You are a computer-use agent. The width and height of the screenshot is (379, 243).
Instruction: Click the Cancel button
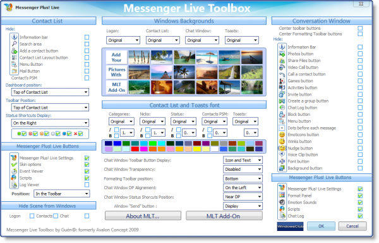pos(352,227)
